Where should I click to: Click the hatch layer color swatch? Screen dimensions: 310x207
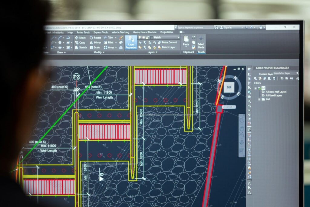(x=152, y=38)
